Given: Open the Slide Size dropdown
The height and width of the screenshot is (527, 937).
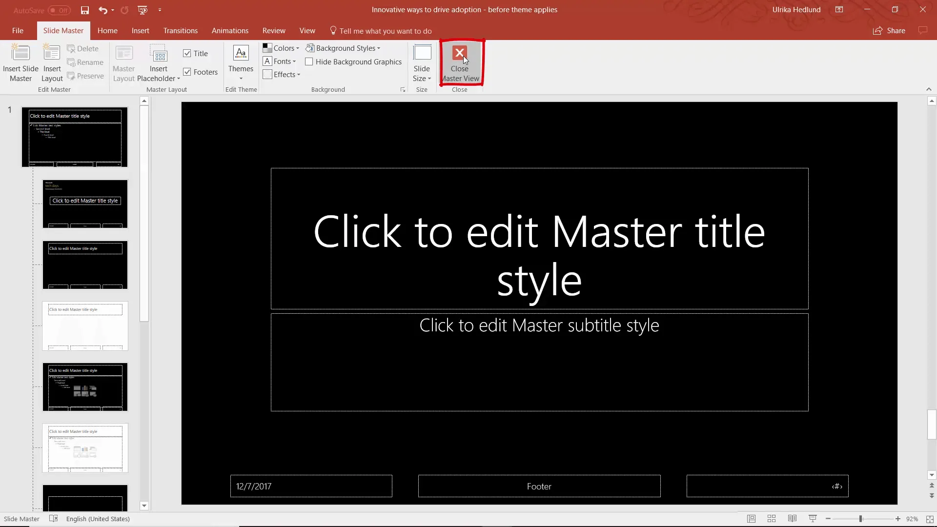Looking at the screenshot, I should [x=422, y=63].
